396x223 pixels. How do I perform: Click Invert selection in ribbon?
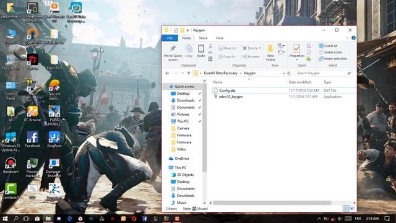pos(333,59)
